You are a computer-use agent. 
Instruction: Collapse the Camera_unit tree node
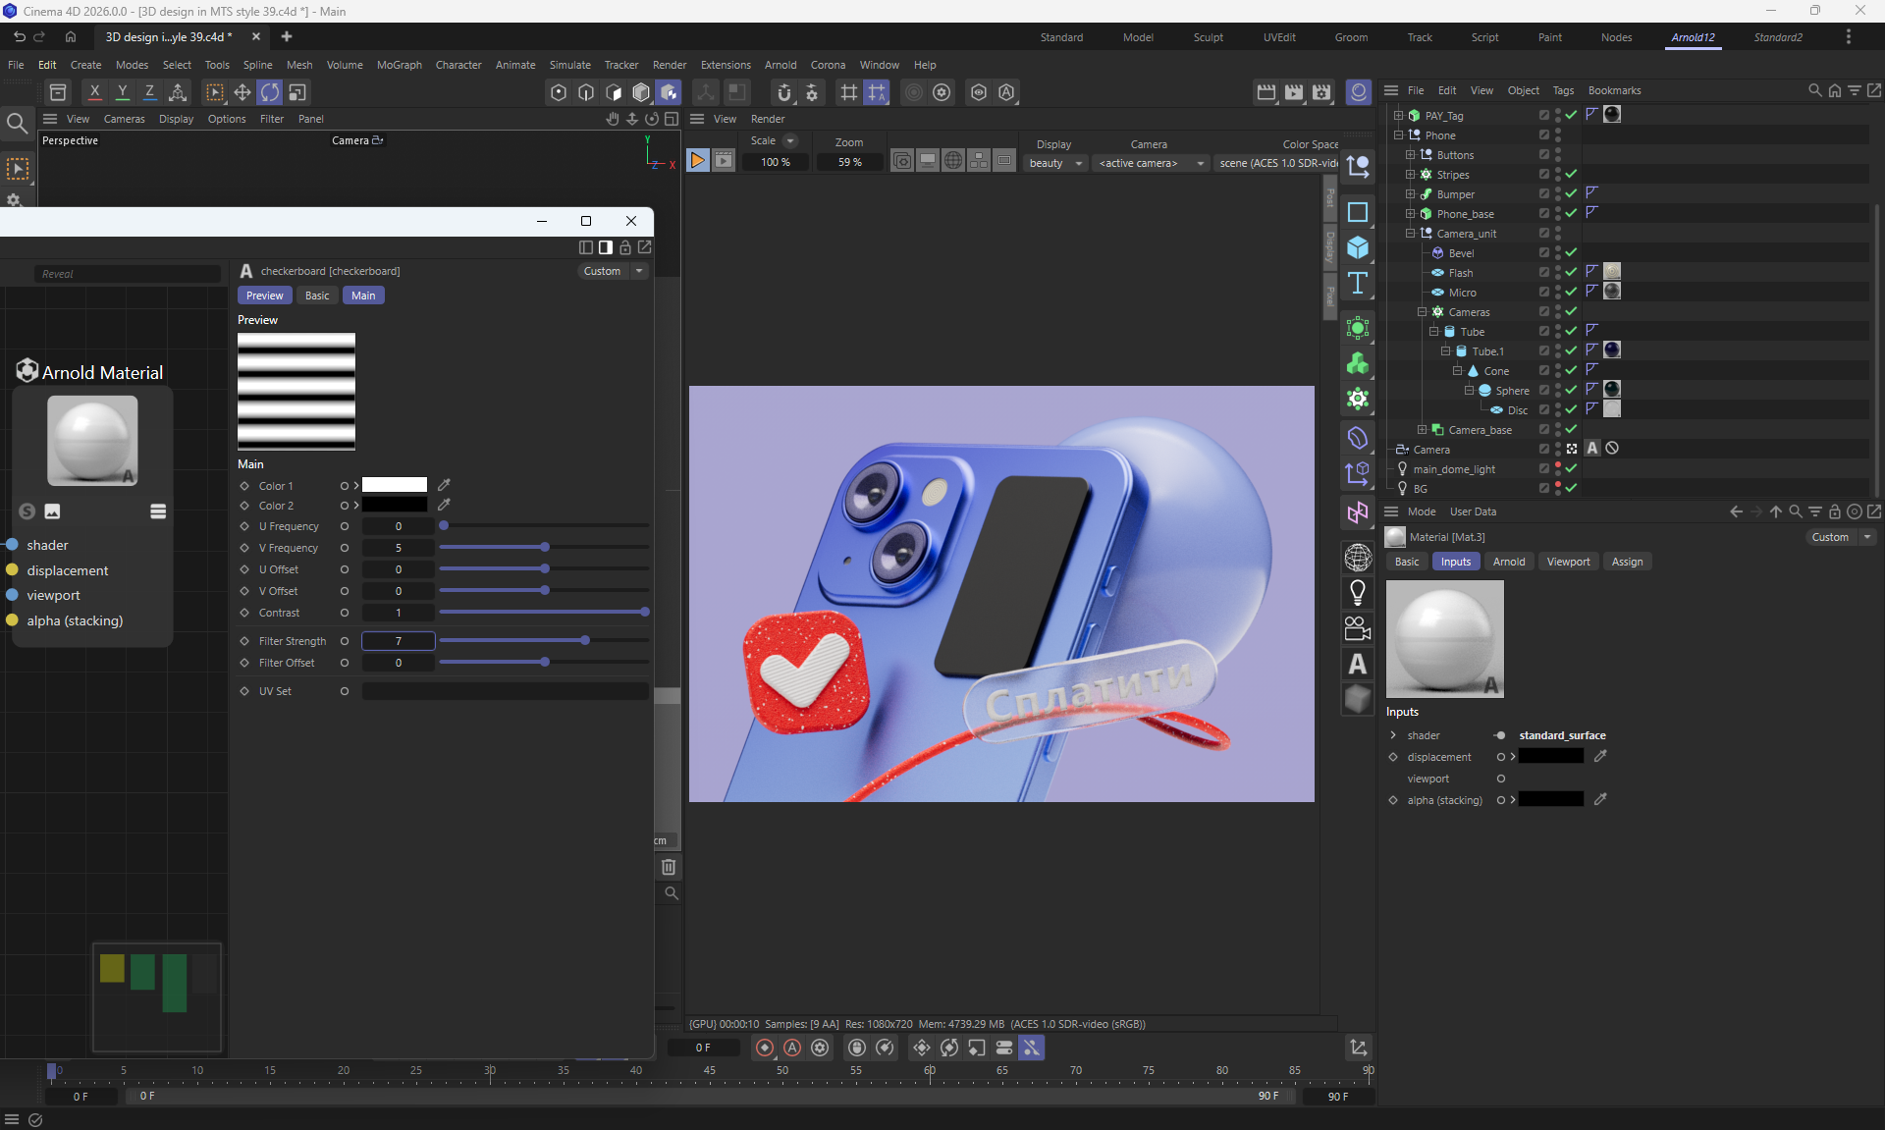(x=1410, y=234)
